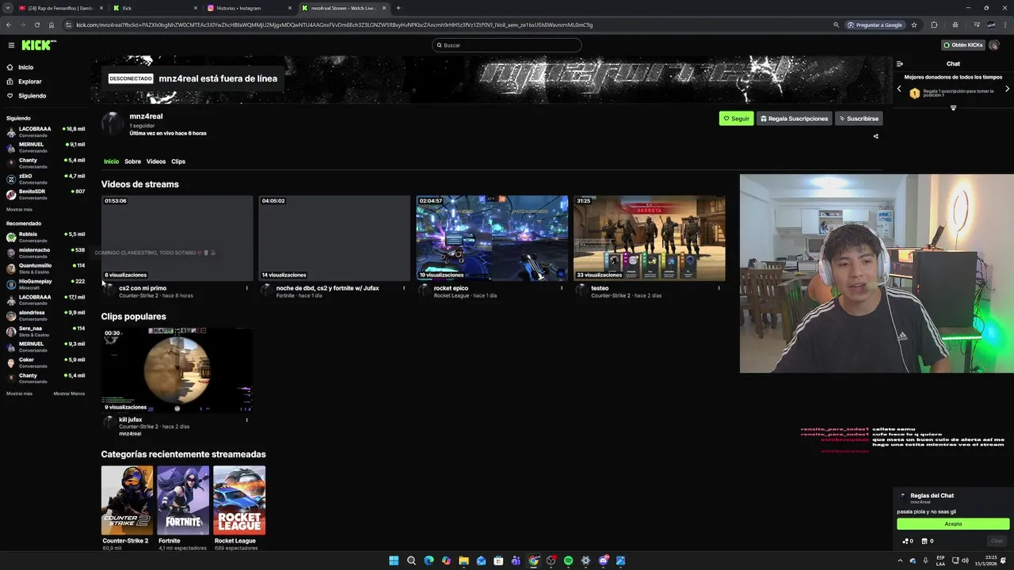The width and height of the screenshot is (1014, 570).
Task: Open Spotify from the taskbar
Action: pos(568,560)
